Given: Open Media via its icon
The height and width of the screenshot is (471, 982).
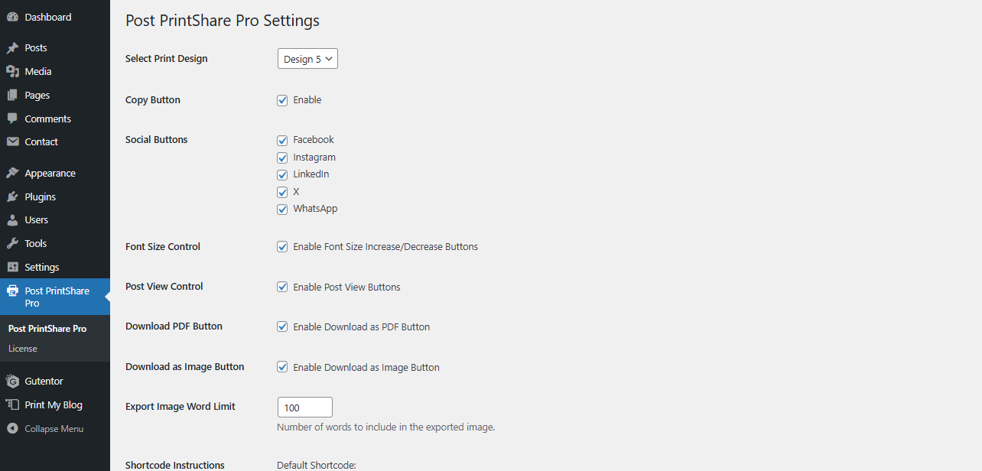Looking at the screenshot, I should (x=12, y=71).
